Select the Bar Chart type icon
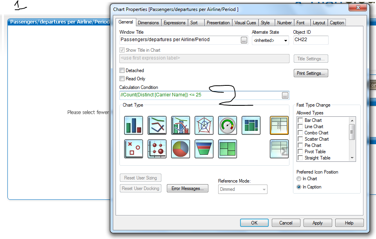 [134, 125]
